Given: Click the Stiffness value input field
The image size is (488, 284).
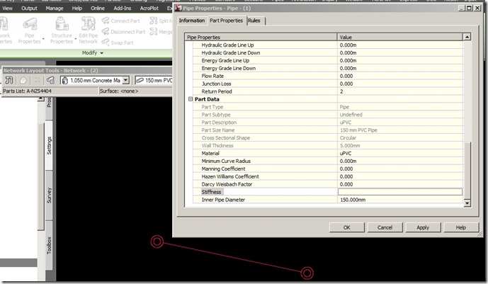Looking at the screenshot, I should [x=400, y=192].
